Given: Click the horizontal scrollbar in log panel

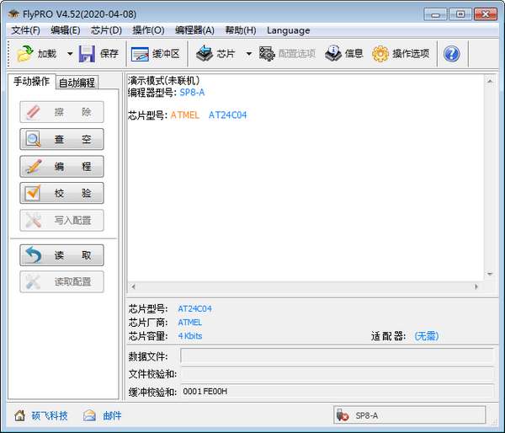Looking at the screenshot, I should pyautogui.click(x=305, y=286).
